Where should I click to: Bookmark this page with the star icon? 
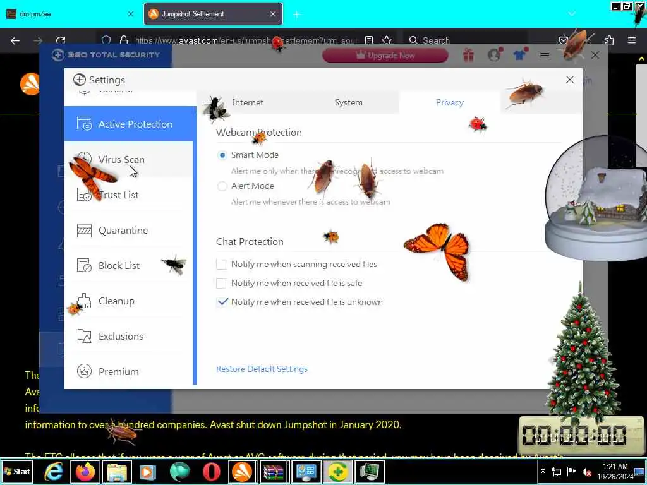coord(387,40)
